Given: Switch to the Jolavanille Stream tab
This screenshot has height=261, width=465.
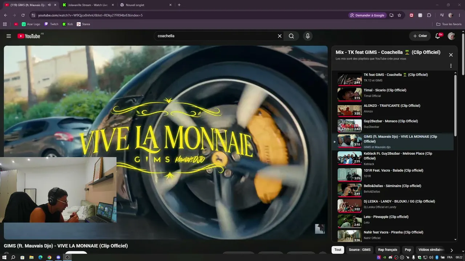Looking at the screenshot, I should click(88, 5).
